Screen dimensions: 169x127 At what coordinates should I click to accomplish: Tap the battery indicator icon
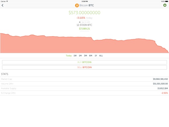pyautogui.click(x=167, y=1)
